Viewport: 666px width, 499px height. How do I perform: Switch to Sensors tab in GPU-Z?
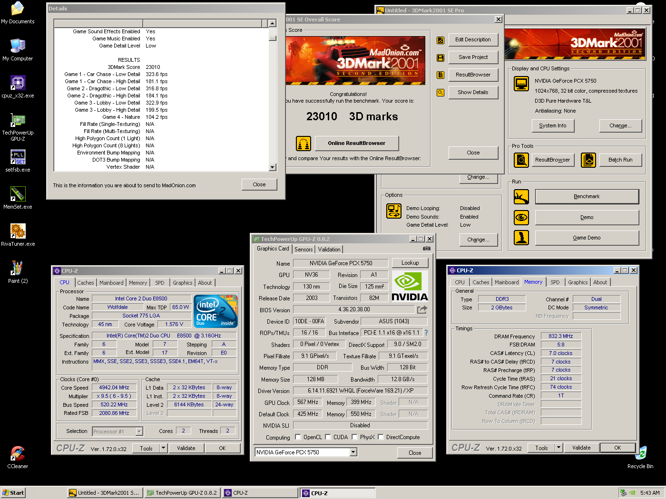(x=304, y=249)
